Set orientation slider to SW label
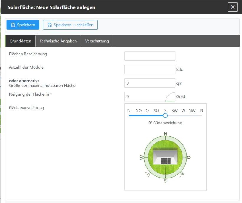The image size is (242, 203). click(x=174, y=111)
